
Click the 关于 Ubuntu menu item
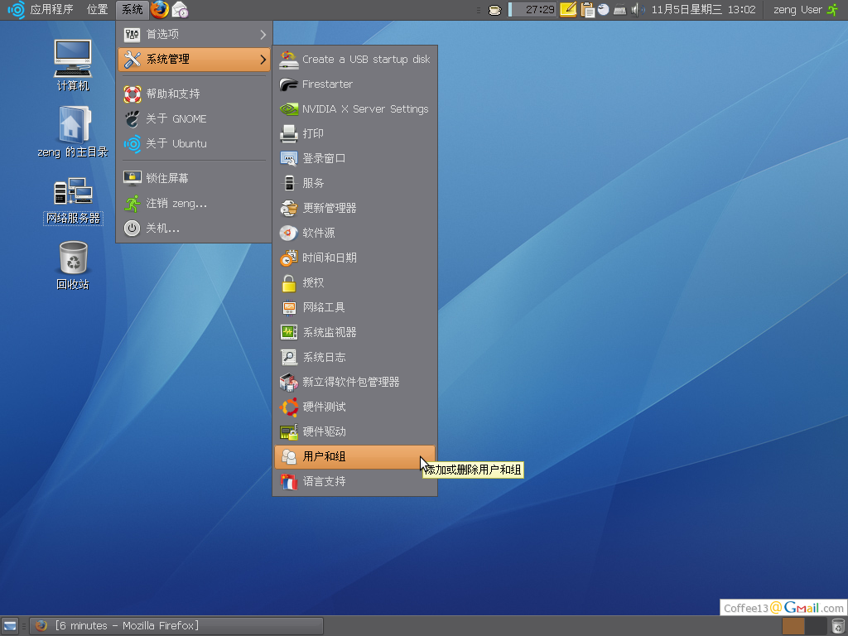click(194, 144)
